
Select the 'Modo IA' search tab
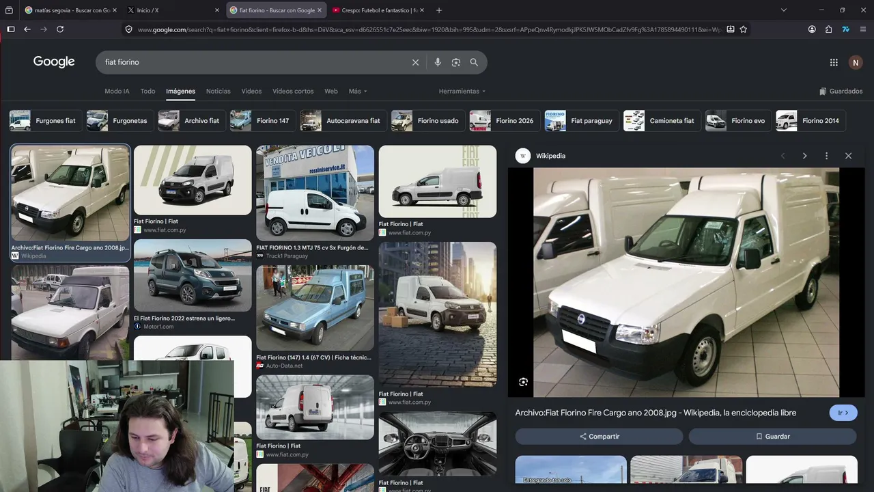tap(117, 91)
